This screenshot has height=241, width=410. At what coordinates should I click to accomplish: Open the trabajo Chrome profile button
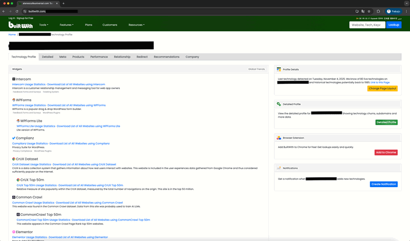[394, 11]
